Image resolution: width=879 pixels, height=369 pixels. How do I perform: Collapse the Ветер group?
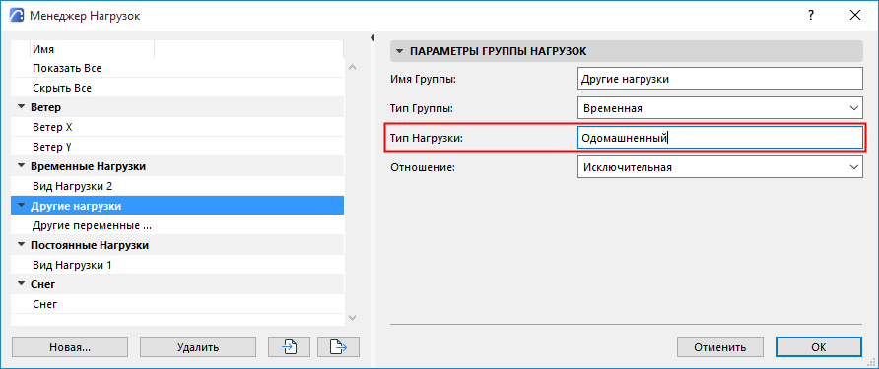(22, 107)
